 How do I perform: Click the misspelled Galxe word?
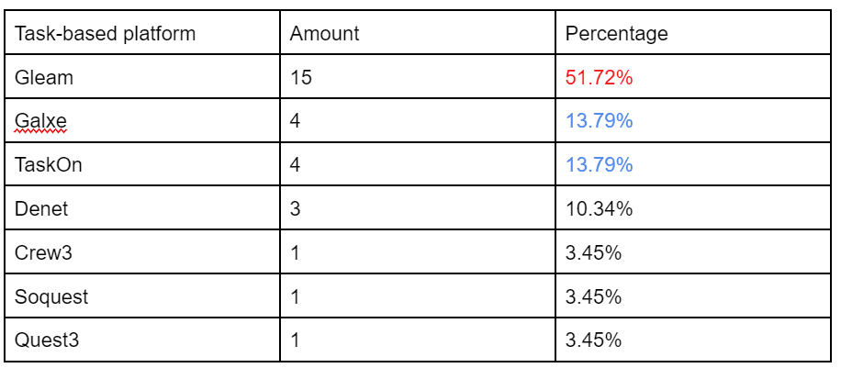tap(40, 121)
